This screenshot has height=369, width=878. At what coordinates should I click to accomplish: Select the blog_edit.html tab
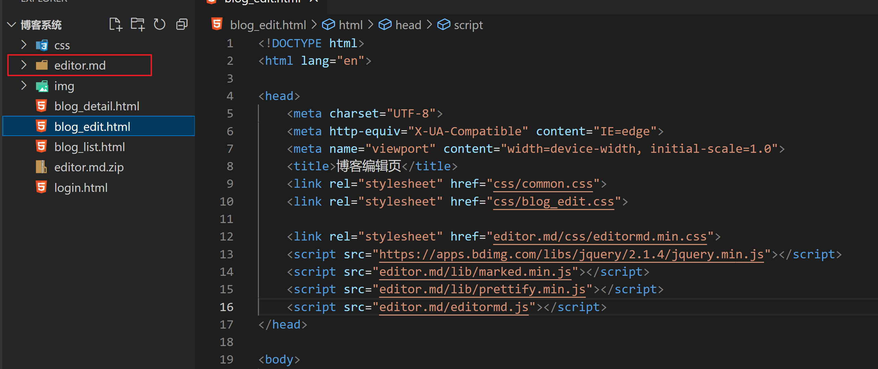(x=262, y=2)
